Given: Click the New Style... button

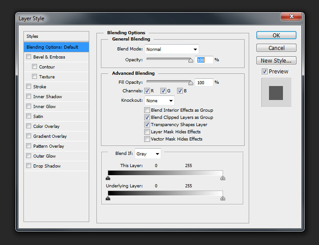Looking at the screenshot, I should point(276,60).
